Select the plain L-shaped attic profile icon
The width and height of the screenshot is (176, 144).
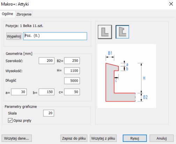point(105,32)
